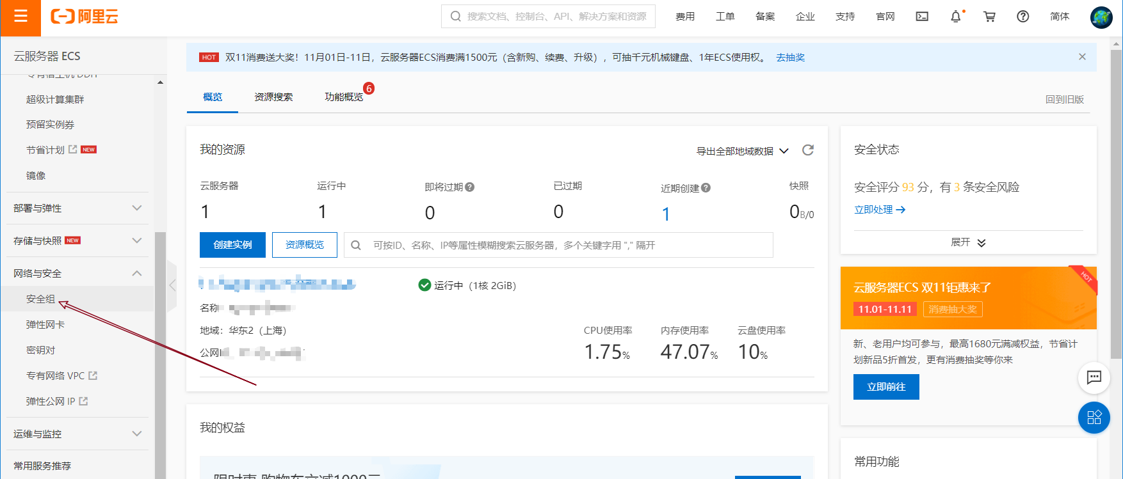
Task: Open the hamburger navigation menu
Action: pos(20,17)
